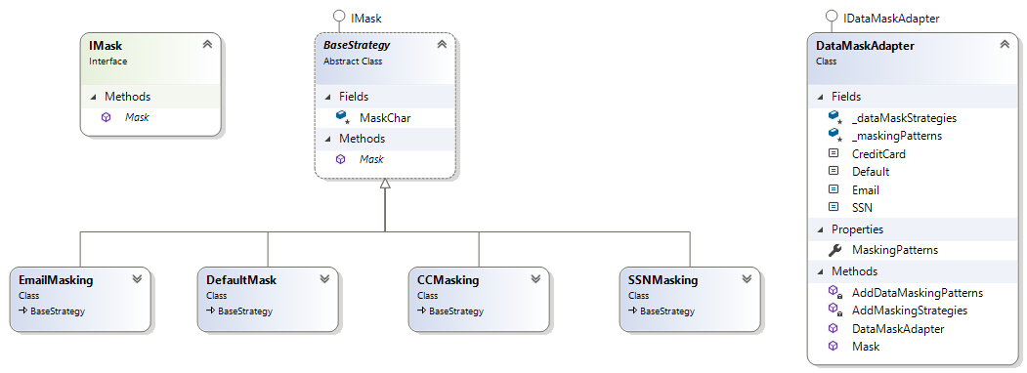
Task: Click the _dataMaskStrategies field icon
Action: coord(835,118)
